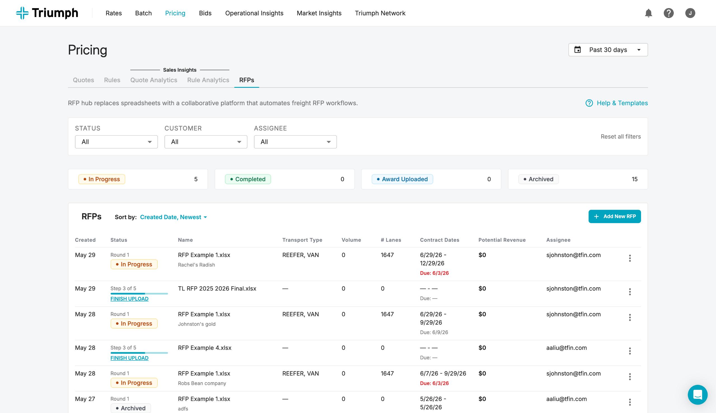Open kebab menu for TL RFP 2025 row
This screenshot has width=716, height=413.
coord(630,292)
